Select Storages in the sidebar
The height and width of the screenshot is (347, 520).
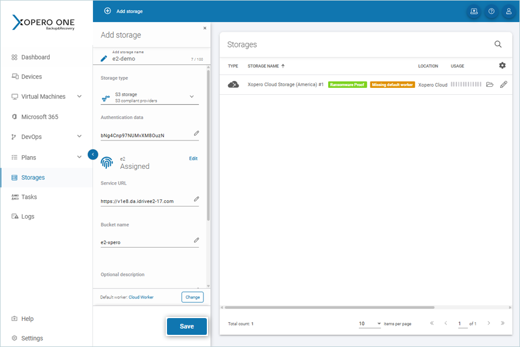tap(46, 178)
